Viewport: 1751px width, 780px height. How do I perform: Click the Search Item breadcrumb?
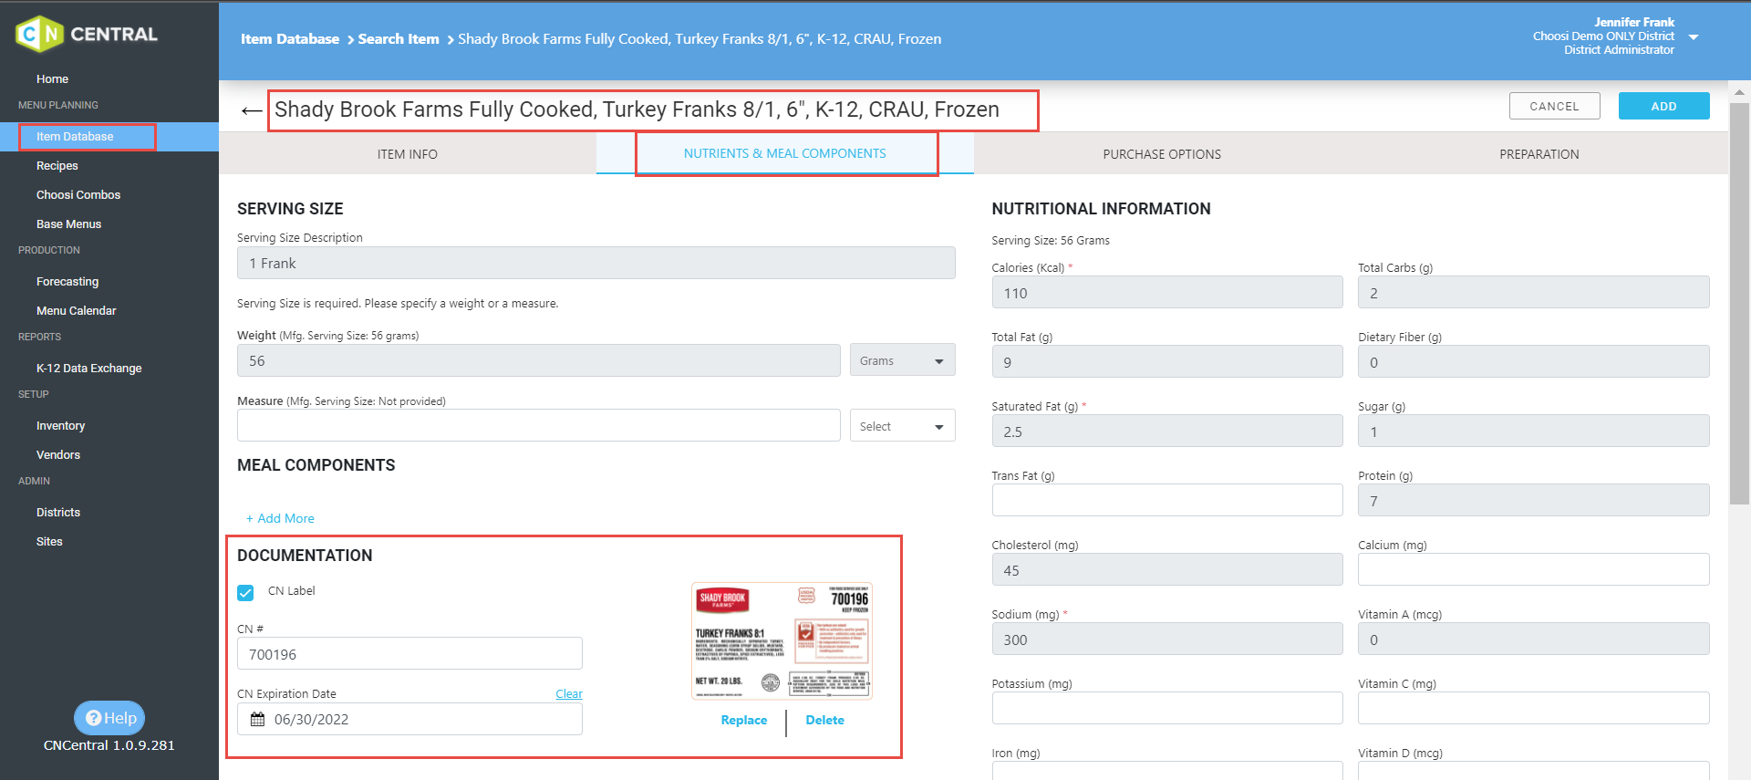point(399,39)
